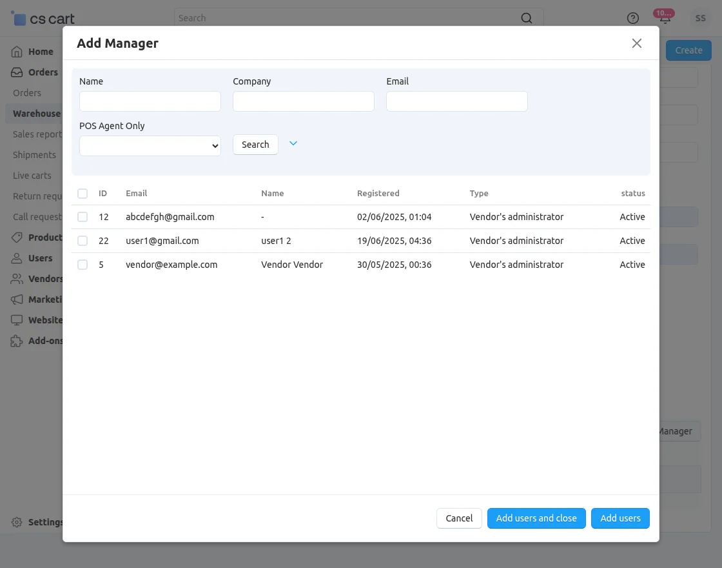Viewport: 722px width, 568px height.
Task: Select the checkbox for Vendor Vendor
Action: pyautogui.click(x=83, y=264)
